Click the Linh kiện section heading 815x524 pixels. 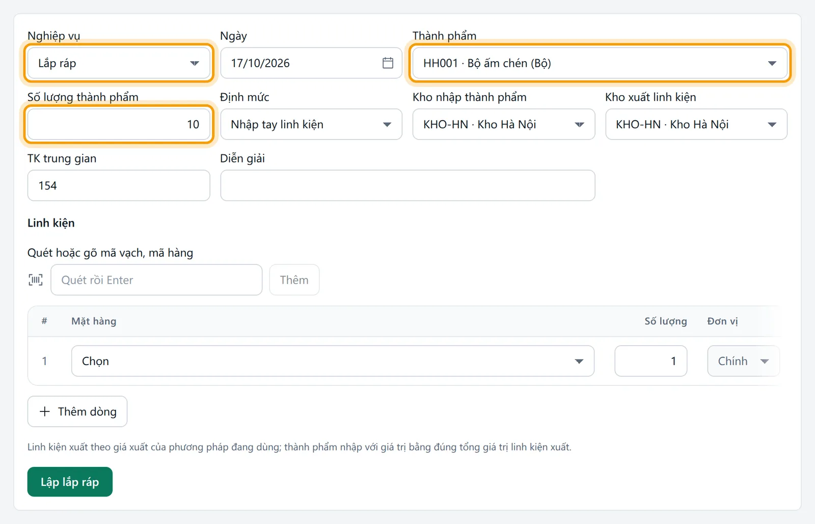(51, 223)
